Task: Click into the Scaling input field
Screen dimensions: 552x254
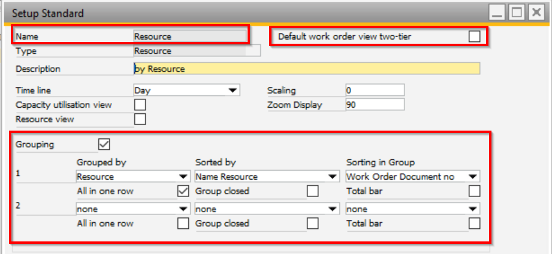Action: [x=375, y=90]
